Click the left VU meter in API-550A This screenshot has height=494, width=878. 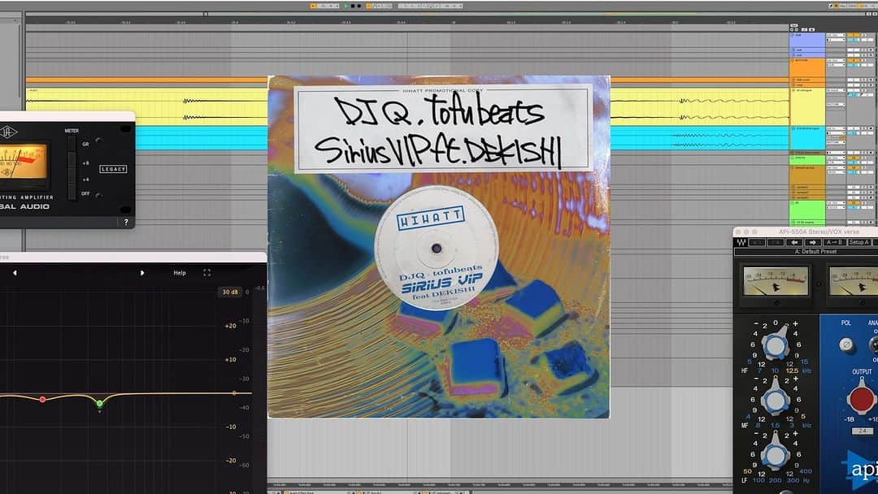(x=776, y=281)
